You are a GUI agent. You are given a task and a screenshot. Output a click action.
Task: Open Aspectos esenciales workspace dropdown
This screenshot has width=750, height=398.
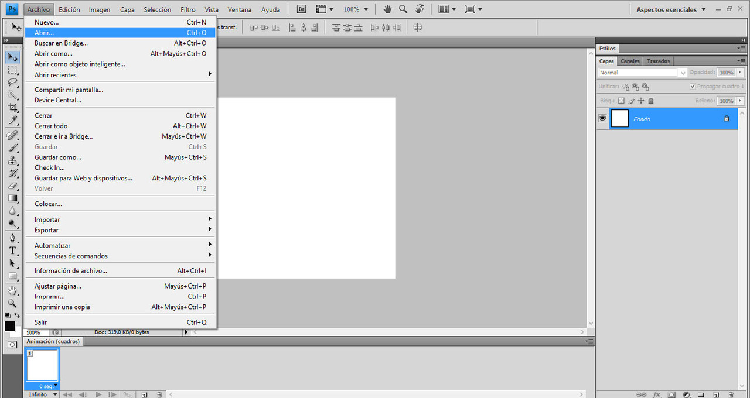pyautogui.click(x=671, y=9)
